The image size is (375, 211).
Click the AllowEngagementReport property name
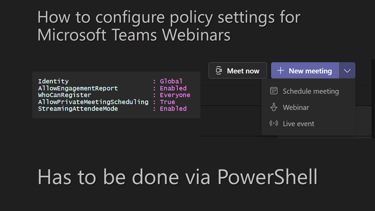[78, 88]
